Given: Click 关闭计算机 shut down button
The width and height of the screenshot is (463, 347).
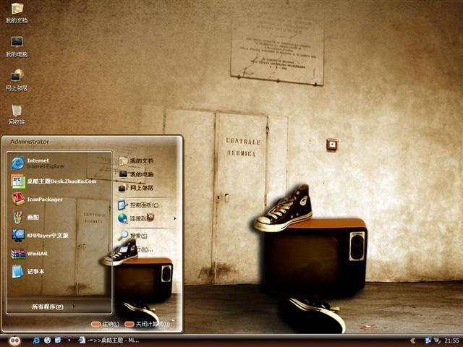Looking at the screenshot, I should (x=147, y=324).
